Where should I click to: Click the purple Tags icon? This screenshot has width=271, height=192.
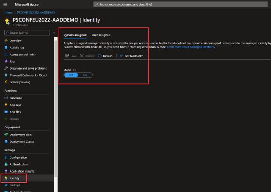pyautogui.click(x=6, y=61)
